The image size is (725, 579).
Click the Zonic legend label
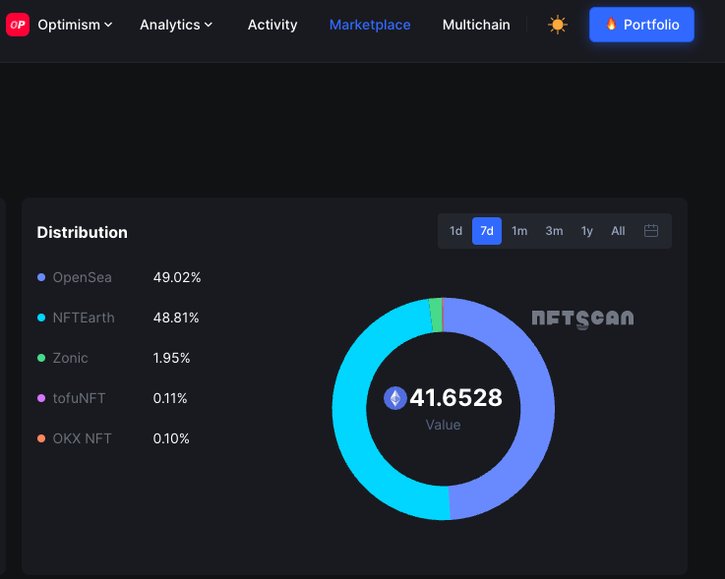pyautogui.click(x=70, y=358)
